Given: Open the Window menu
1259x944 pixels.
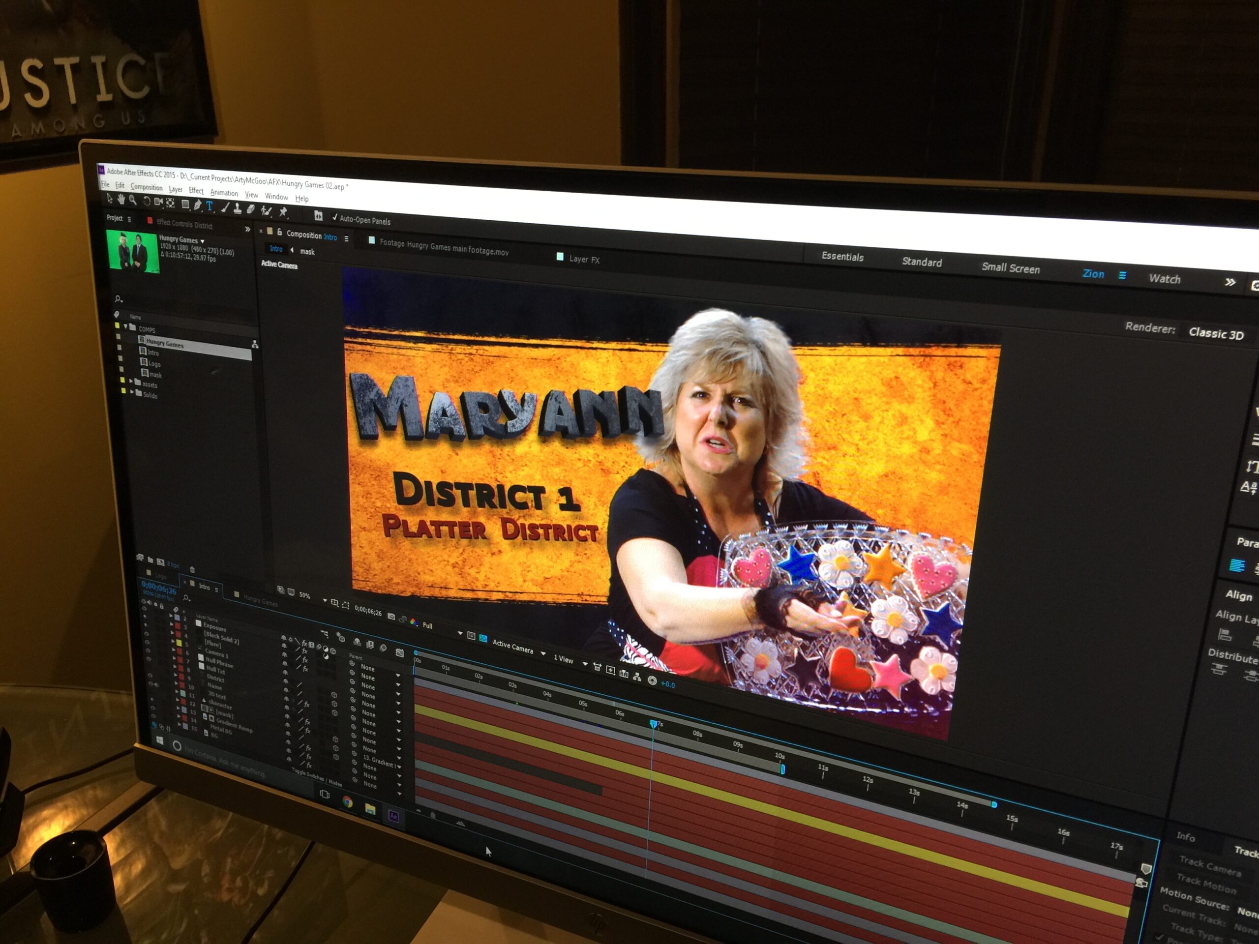Looking at the screenshot, I should click(x=276, y=197).
